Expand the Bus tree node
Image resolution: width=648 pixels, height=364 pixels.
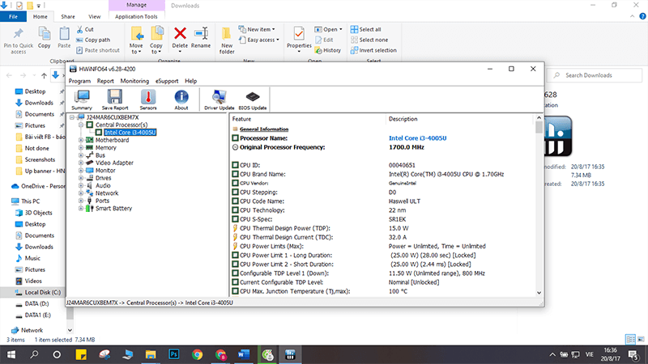[81, 155]
